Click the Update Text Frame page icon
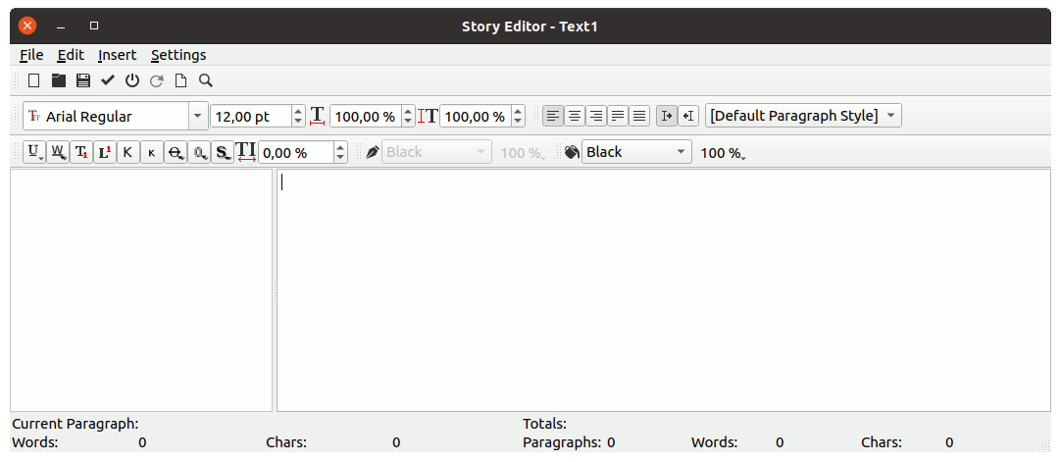 [180, 80]
